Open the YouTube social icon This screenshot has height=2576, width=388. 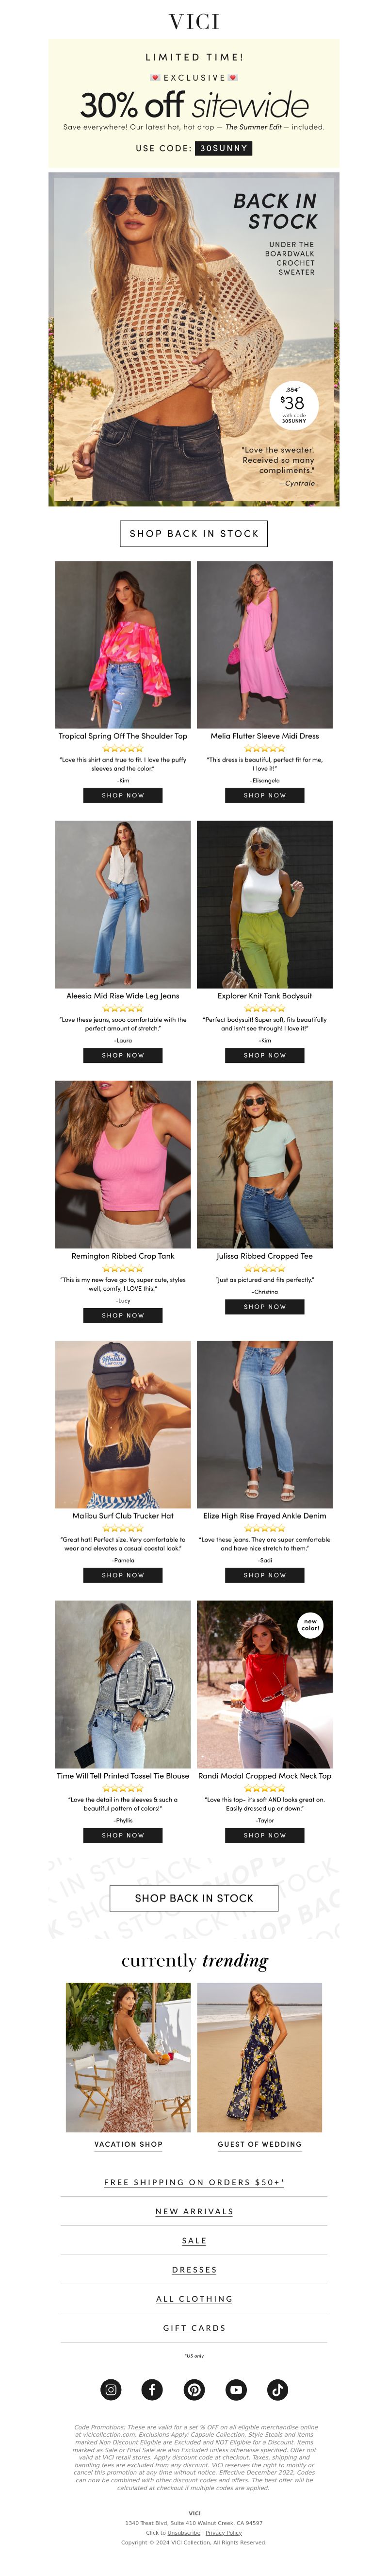(x=236, y=2389)
